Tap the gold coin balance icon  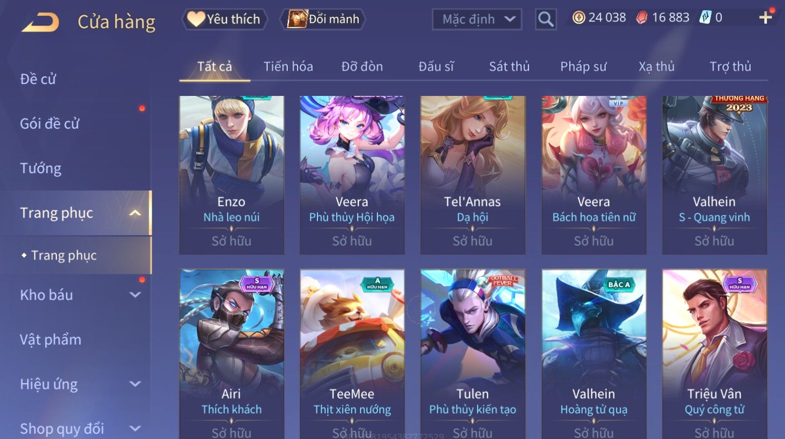[579, 18]
